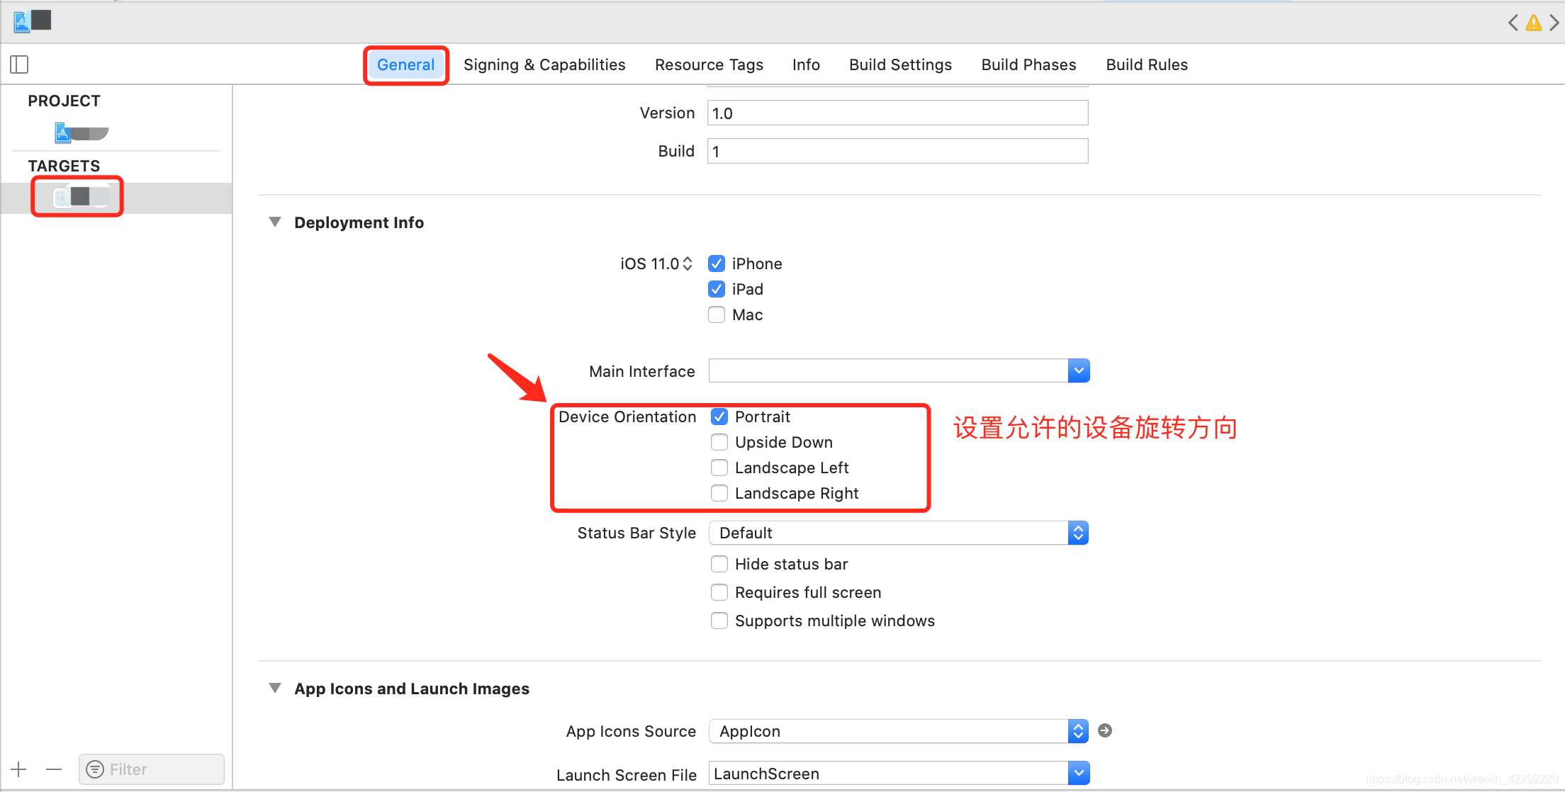Go to previous issue arrow
1565x792 pixels.
click(1513, 23)
